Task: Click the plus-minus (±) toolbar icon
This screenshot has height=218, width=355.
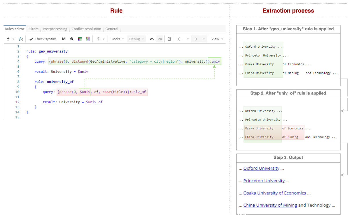Action: (x=8, y=39)
